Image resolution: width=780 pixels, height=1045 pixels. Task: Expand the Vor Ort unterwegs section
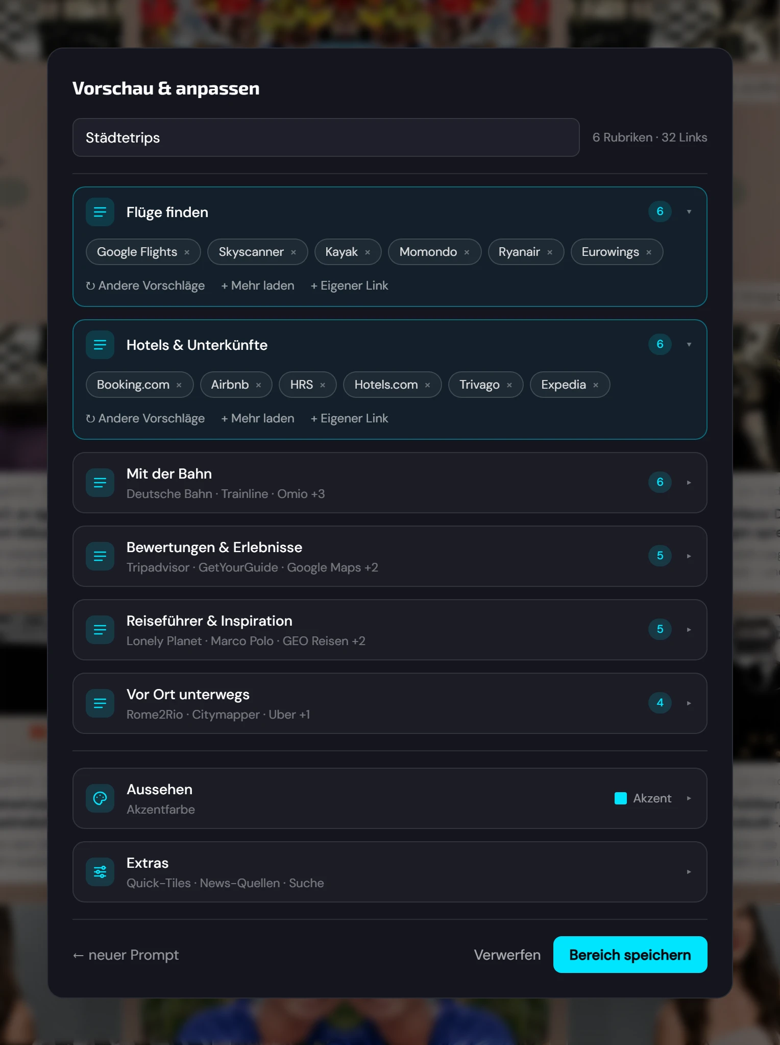pos(689,703)
